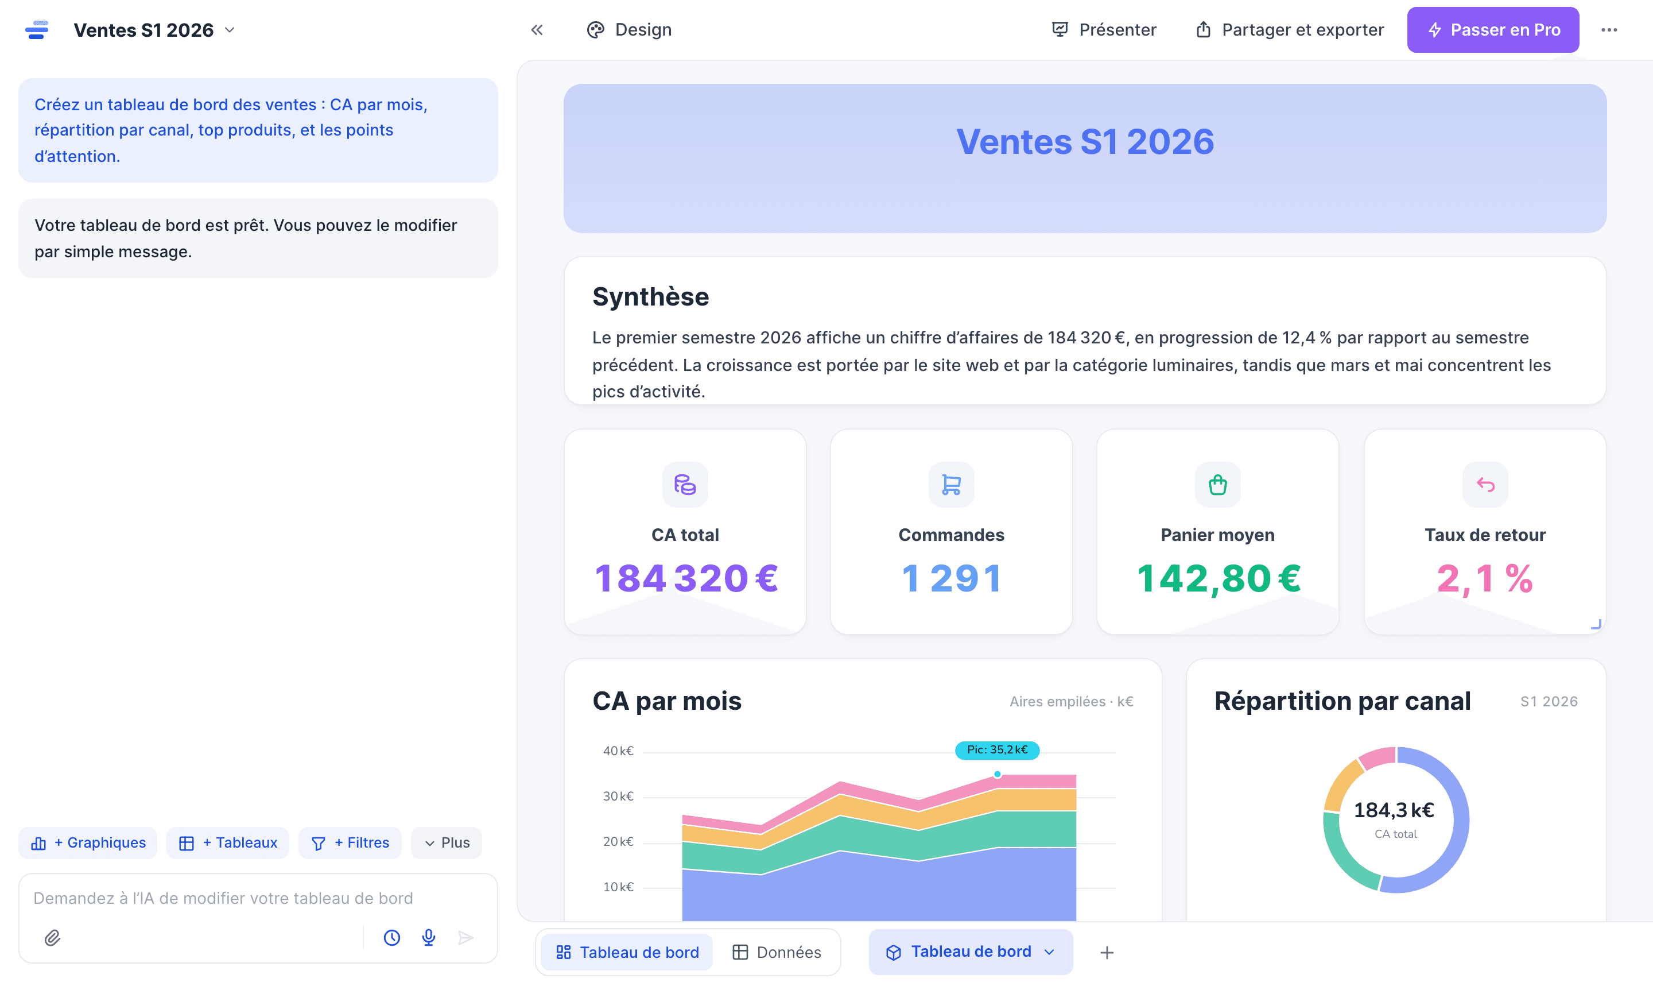Click the user prompt message bubble
Viewport: 1653px width, 982px height.
pyautogui.click(x=258, y=130)
